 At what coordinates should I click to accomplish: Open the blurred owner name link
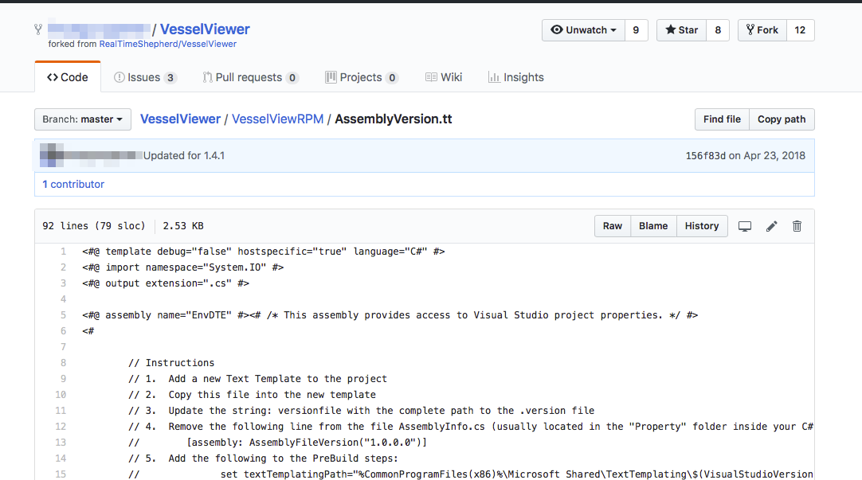[x=99, y=29]
